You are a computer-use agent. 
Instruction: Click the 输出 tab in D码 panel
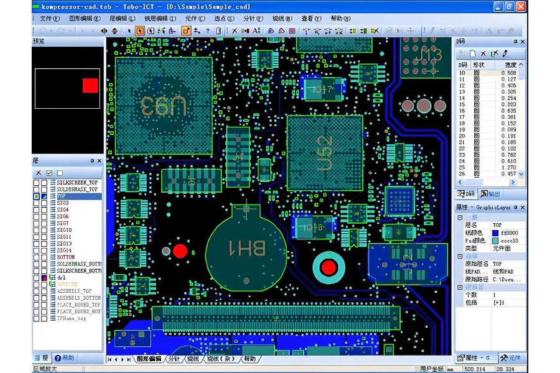pos(490,194)
